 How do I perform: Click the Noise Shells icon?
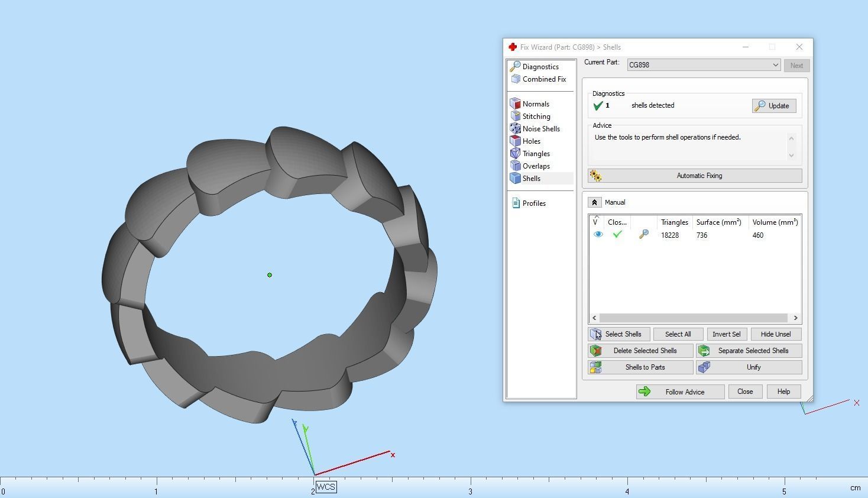[x=515, y=129]
